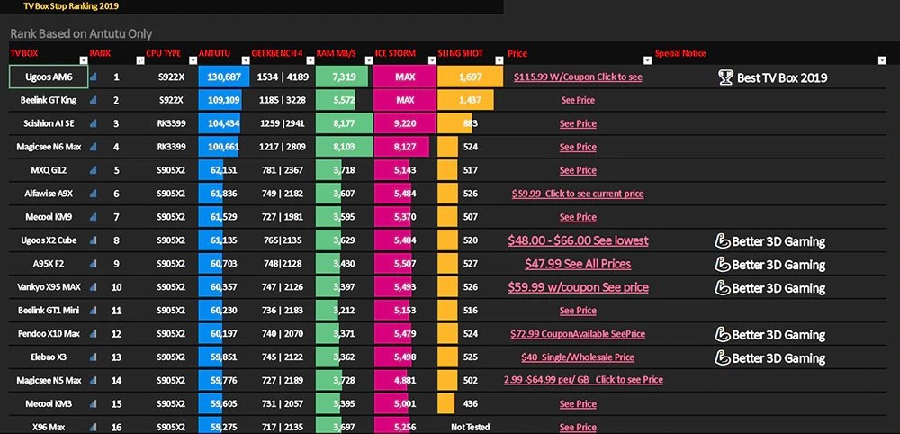Click the muscle icon in Ugoos X2 Cube row
The width and height of the screenshot is (900, 434).
pos(723,241)
